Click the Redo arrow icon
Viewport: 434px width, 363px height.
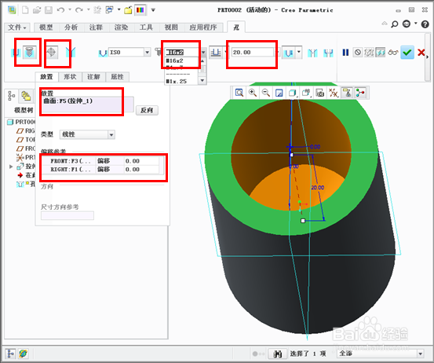[x=79, y=10]
